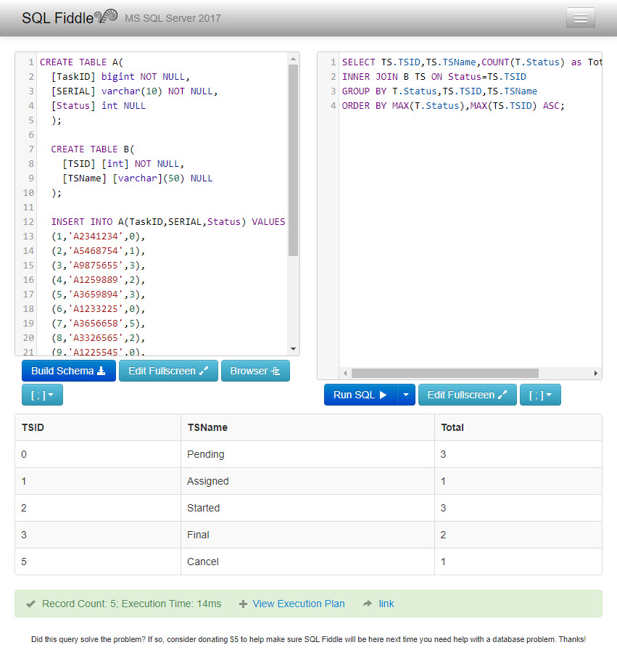Viewport: 617px width, 666px height.
Task: Click the Cancel result cell
Action: tap(307, 561)
